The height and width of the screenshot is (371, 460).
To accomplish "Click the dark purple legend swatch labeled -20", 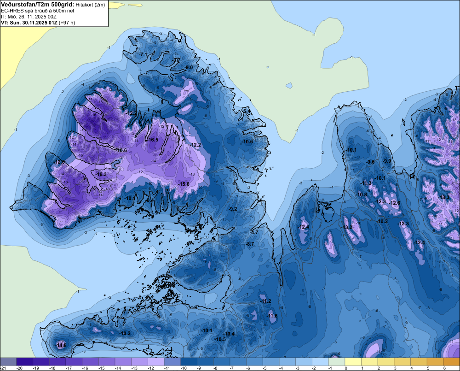I will click(25, 361).
